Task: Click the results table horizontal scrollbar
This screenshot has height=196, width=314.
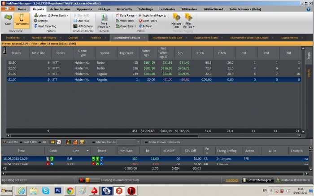Action: pyautogui.click(x=104, y=135)
